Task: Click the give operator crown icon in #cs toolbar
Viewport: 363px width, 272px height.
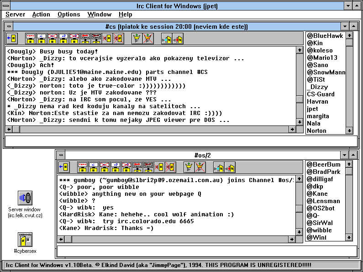Action: [x=136, y=38]
